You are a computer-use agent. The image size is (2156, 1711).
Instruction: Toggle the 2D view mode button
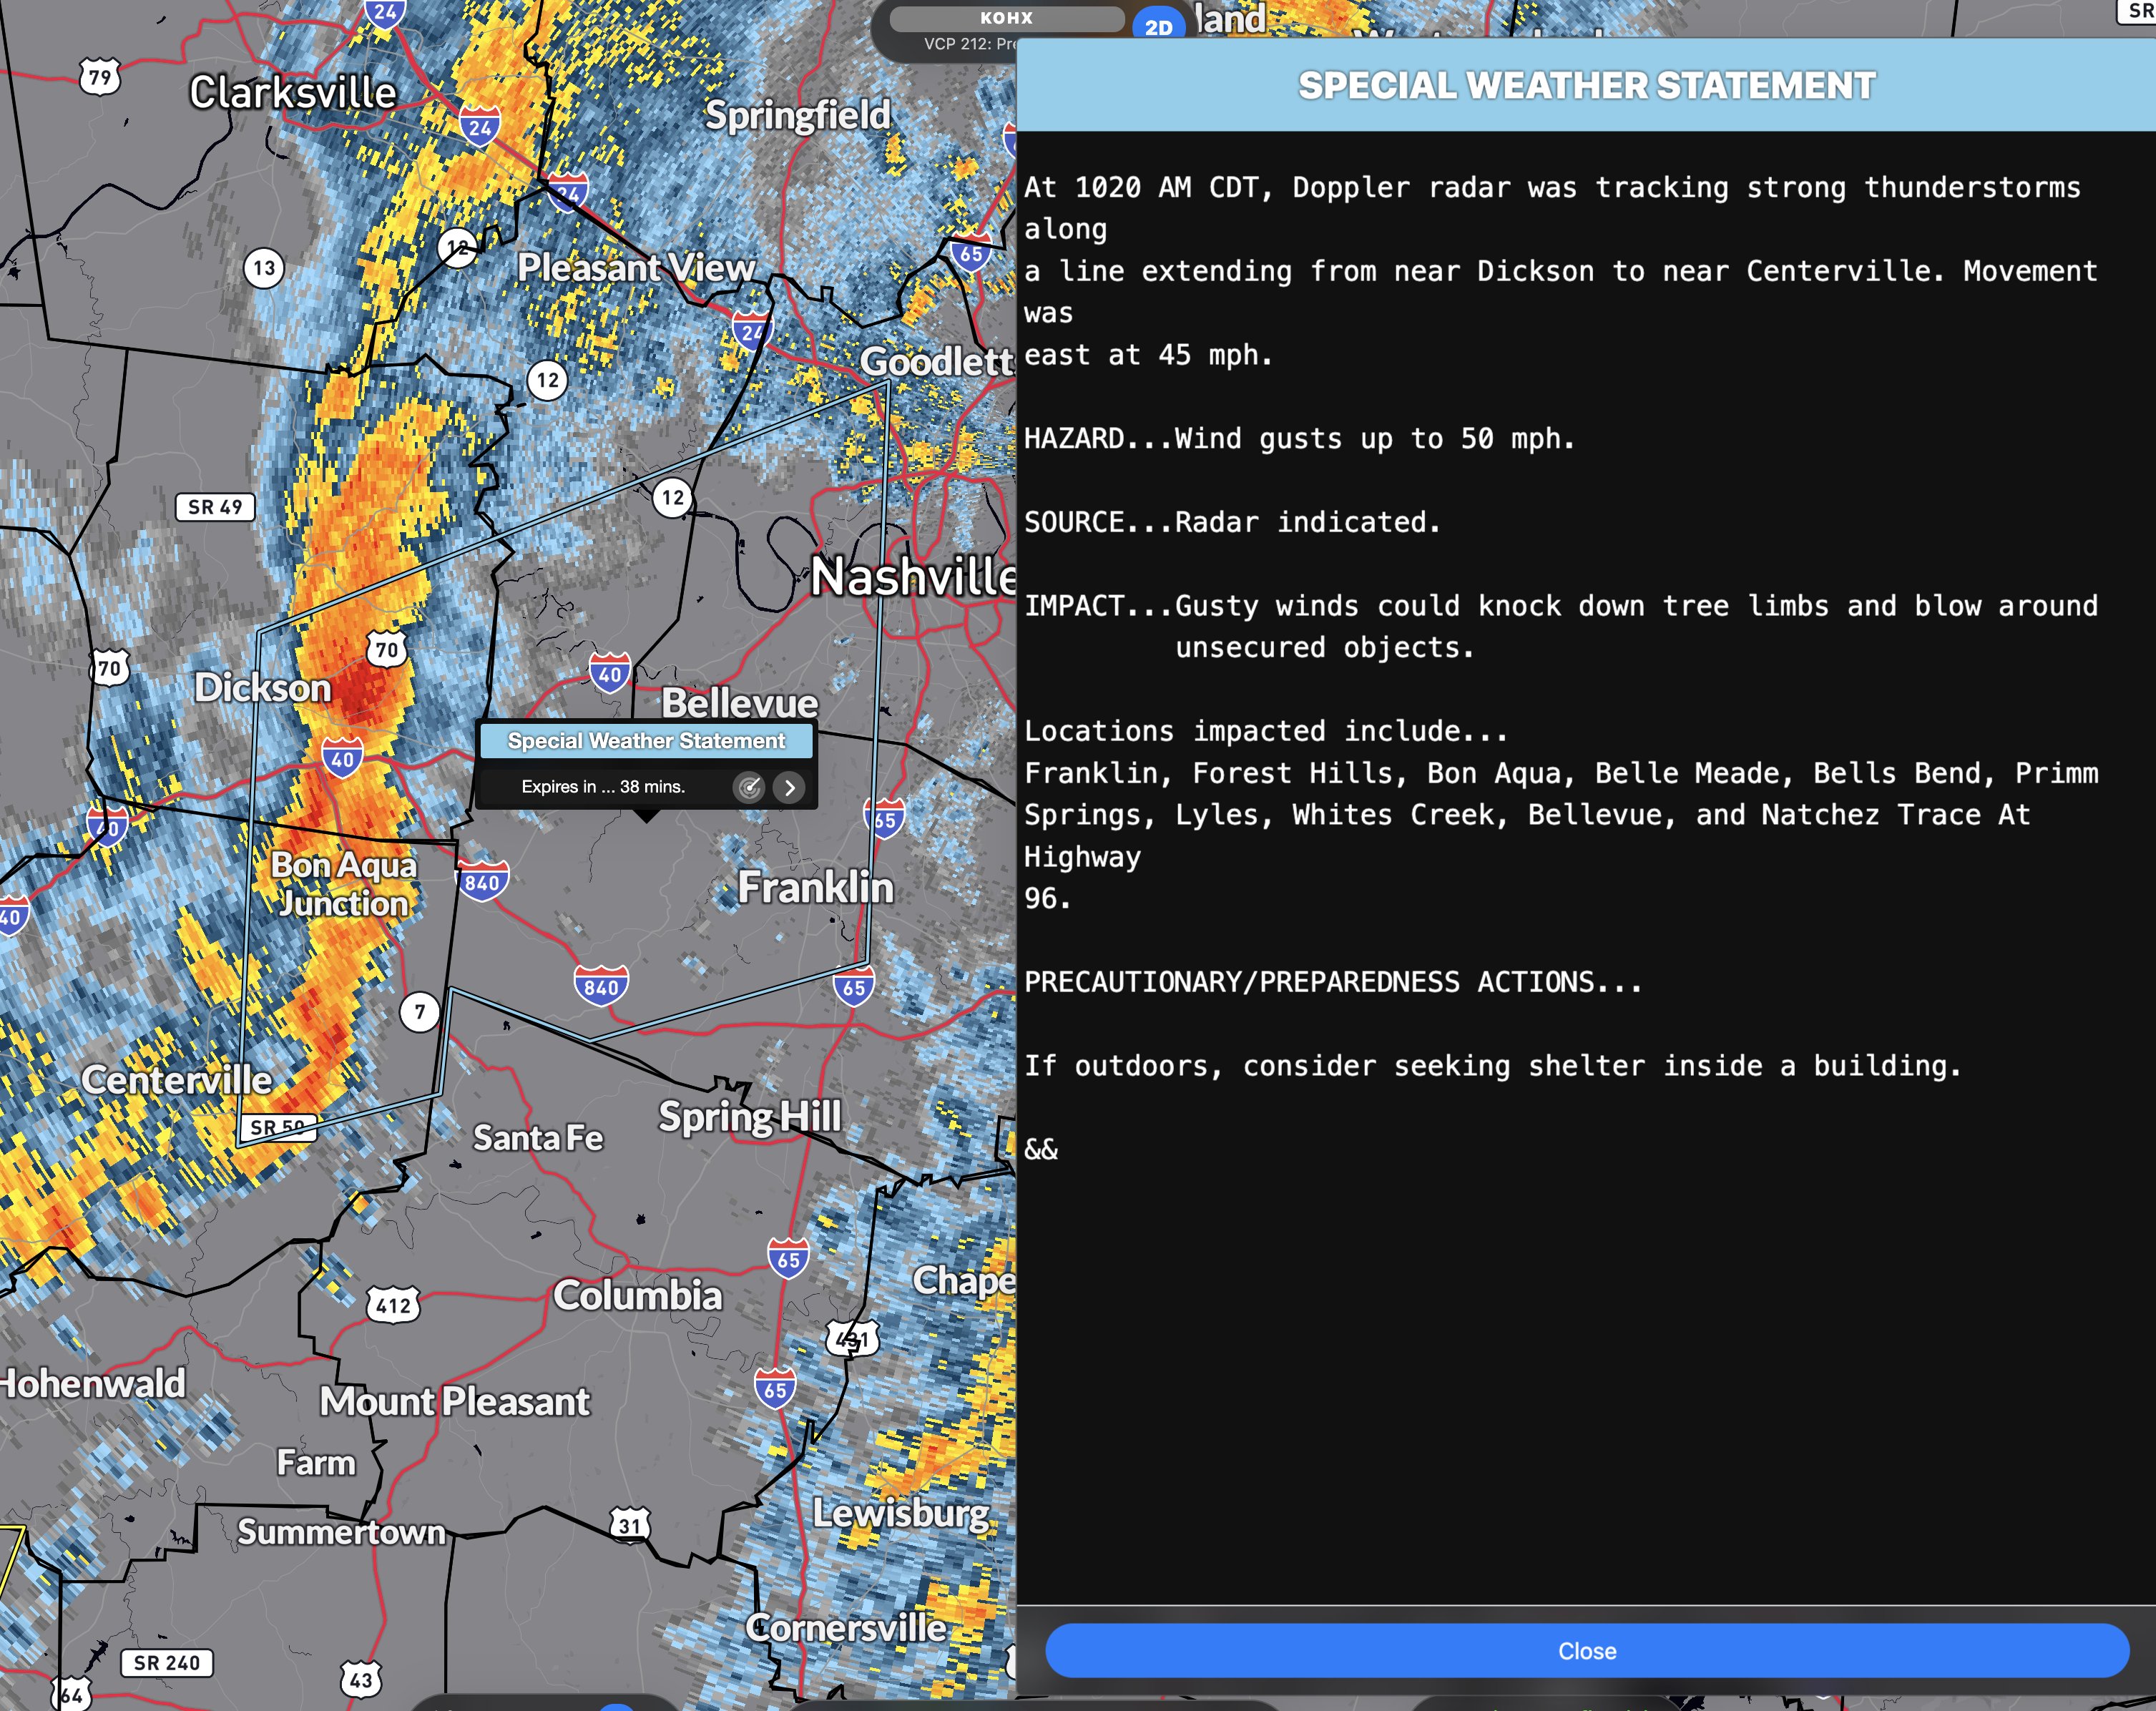(x=1158, y=26)
